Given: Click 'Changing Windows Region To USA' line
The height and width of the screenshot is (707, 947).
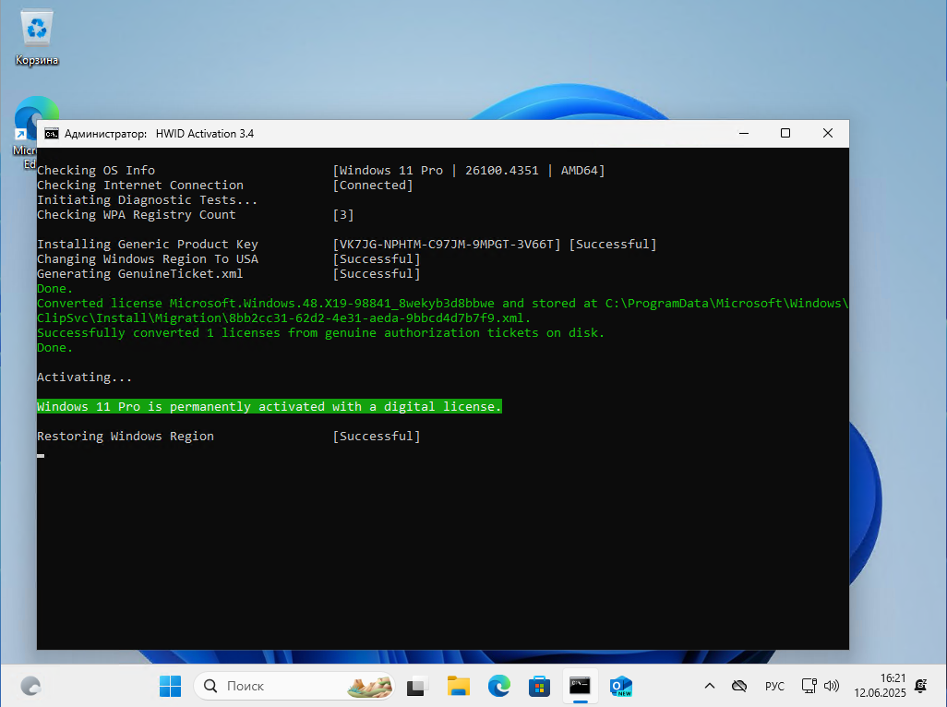Looking at the screenshot, I should pyautogui.click(x=148, y=259).
